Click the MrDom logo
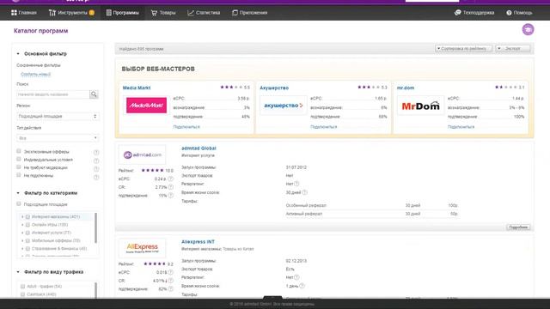 pyautogui.click(x=420, y=105)
